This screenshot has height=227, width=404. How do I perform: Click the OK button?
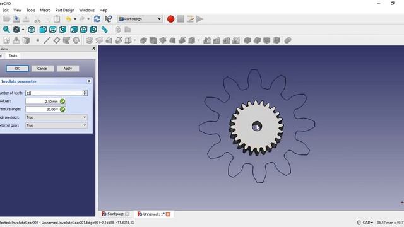pos(17,69)
